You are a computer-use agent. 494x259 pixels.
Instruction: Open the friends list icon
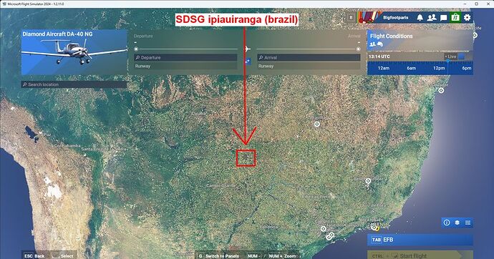tap(432, 18)
